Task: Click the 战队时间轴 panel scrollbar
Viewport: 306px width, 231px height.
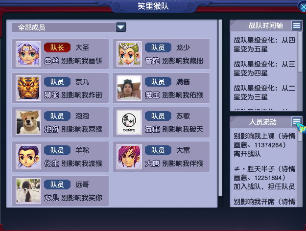Action: pyautogui.click(x=300, y=52)
